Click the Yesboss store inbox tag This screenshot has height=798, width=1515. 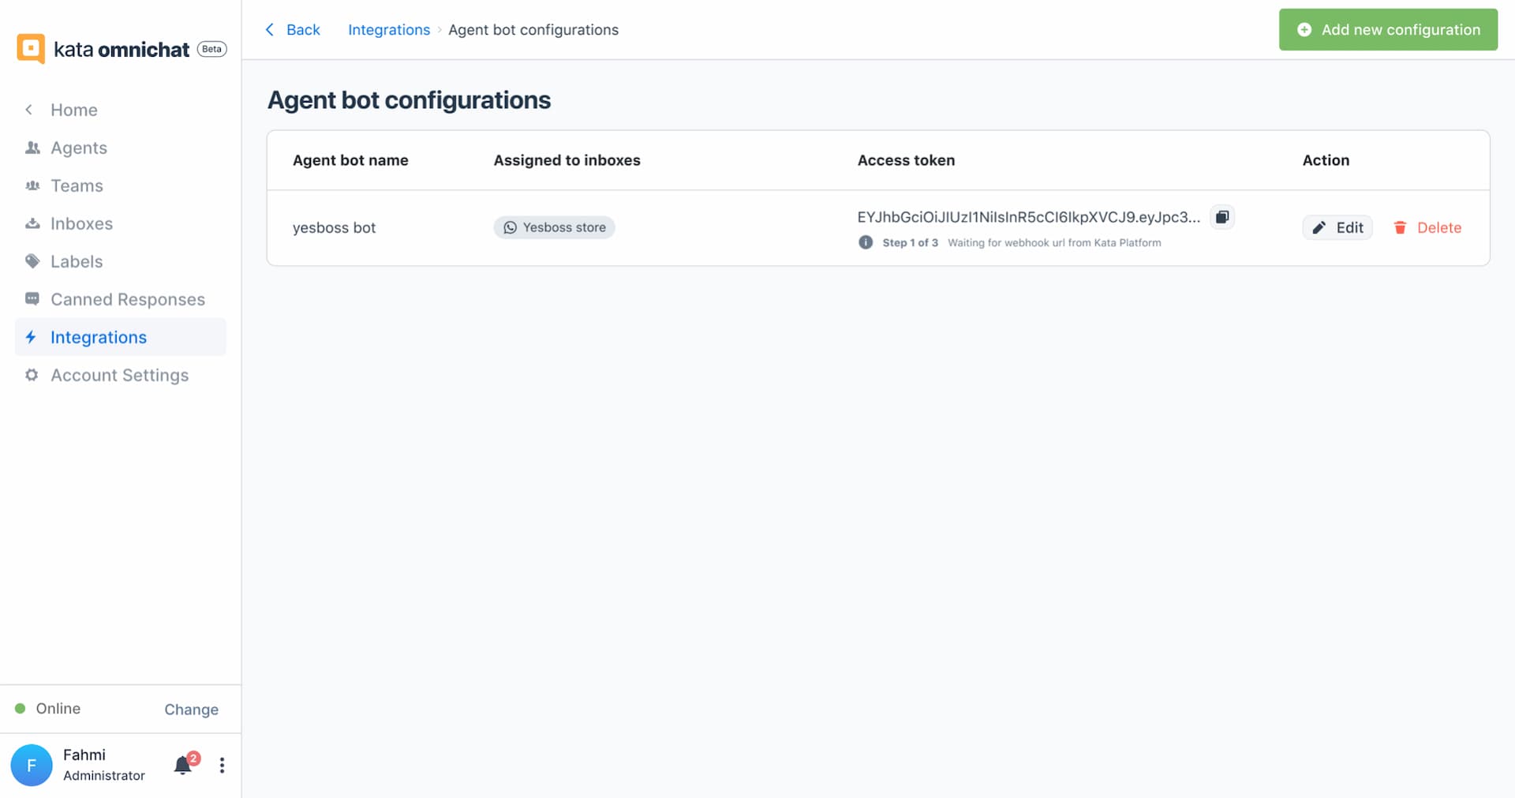554,227
